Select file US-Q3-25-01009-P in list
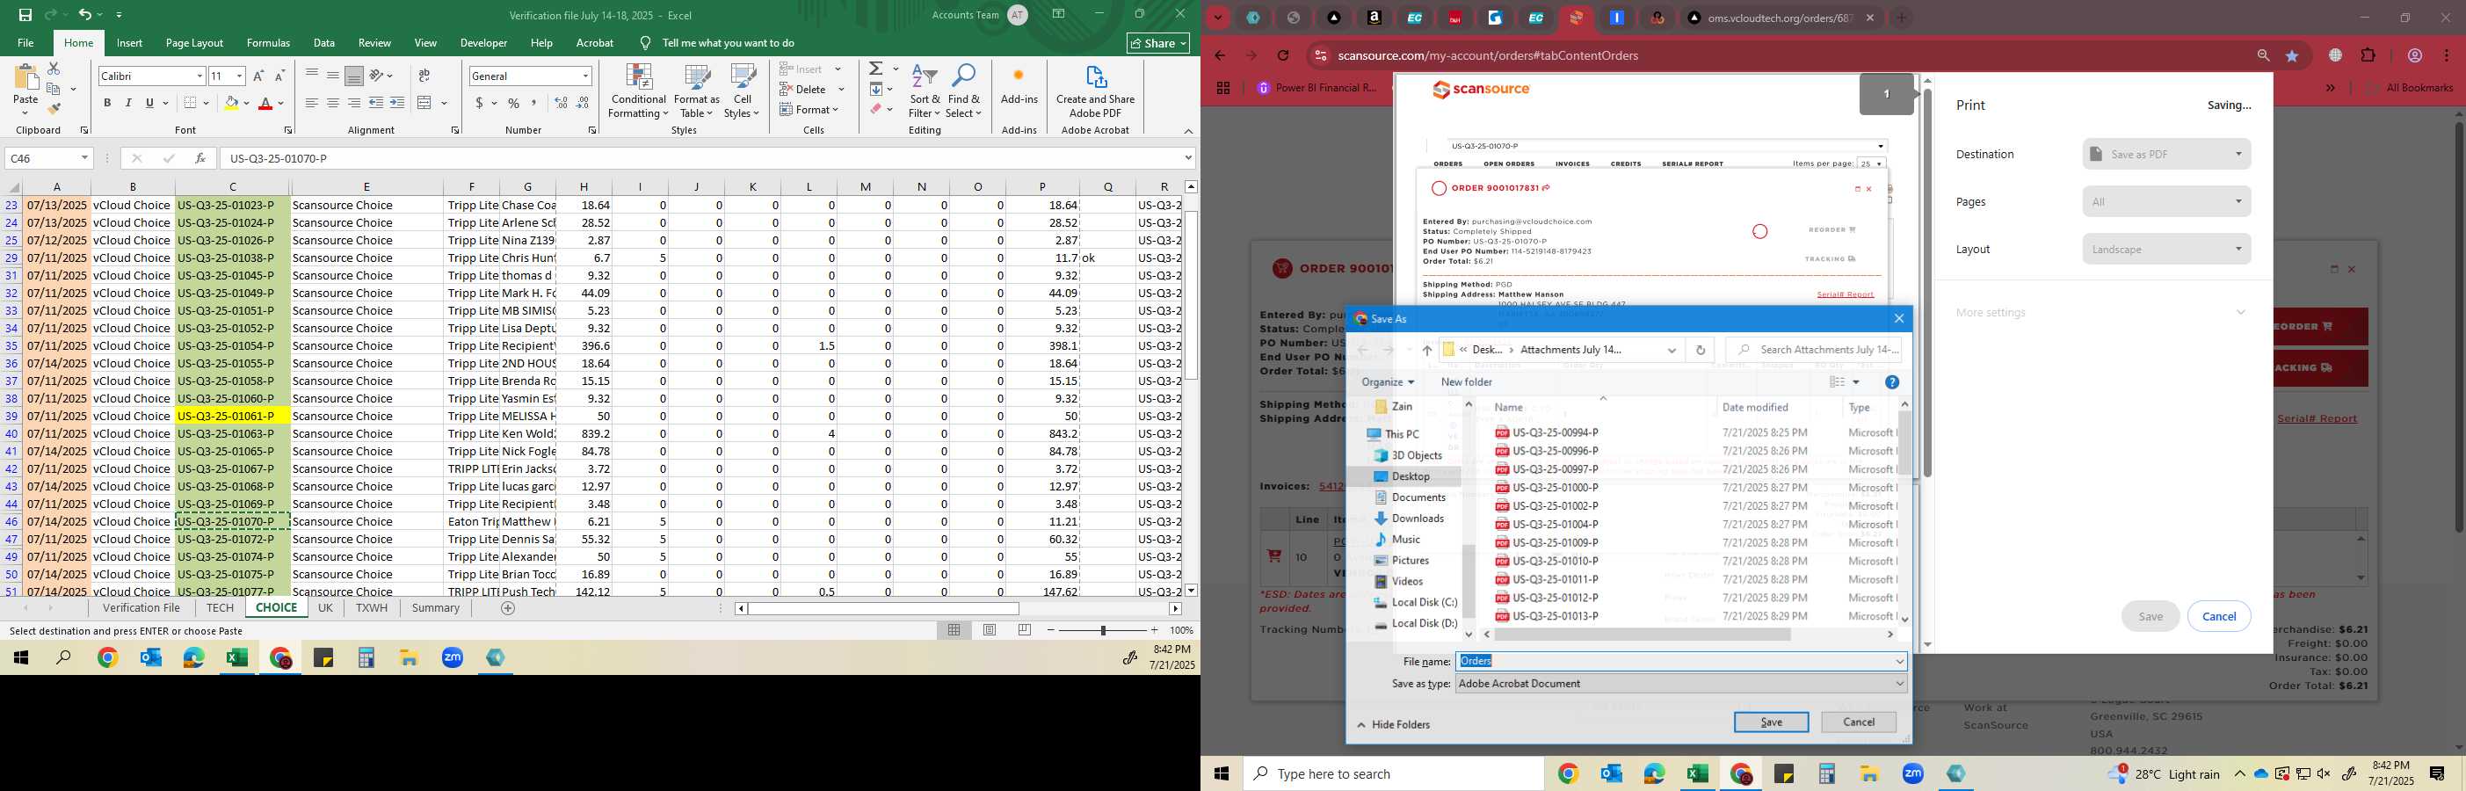Image resolution: width=2466 pixels, height=791 pixels. [1555, 543]
